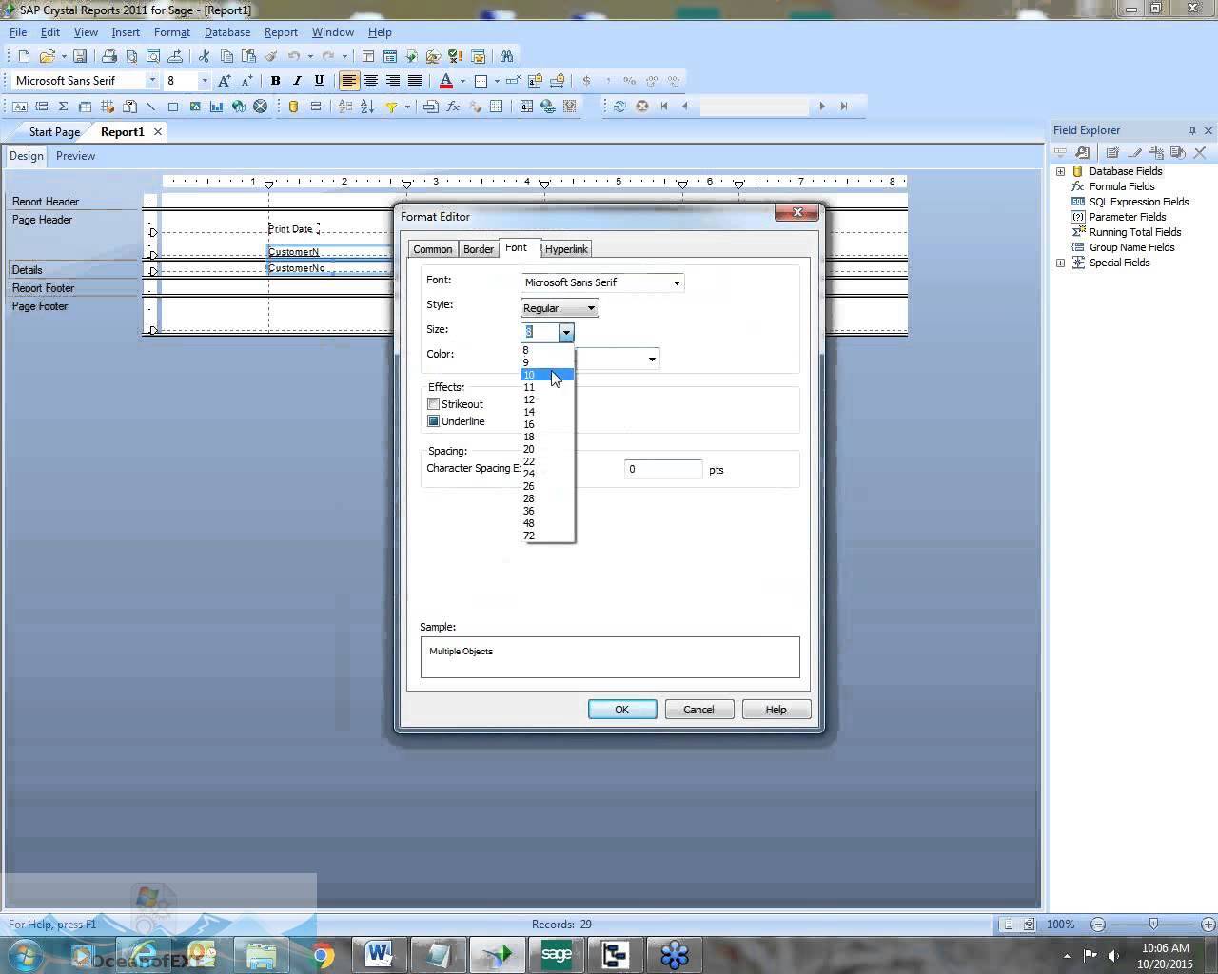1218x974 pixels.
Task: Toggle Bold in the formatting toolbar
Action: (x=275, y=81)
